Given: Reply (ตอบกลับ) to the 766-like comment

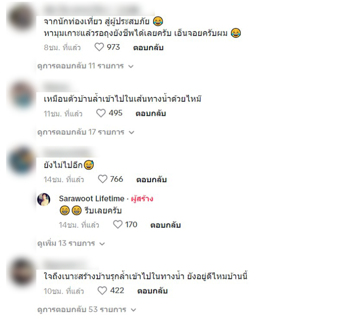Looking at the screenshot, I should coord(152,179).
